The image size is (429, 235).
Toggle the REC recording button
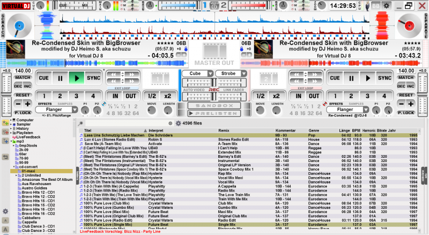point(214,90)
